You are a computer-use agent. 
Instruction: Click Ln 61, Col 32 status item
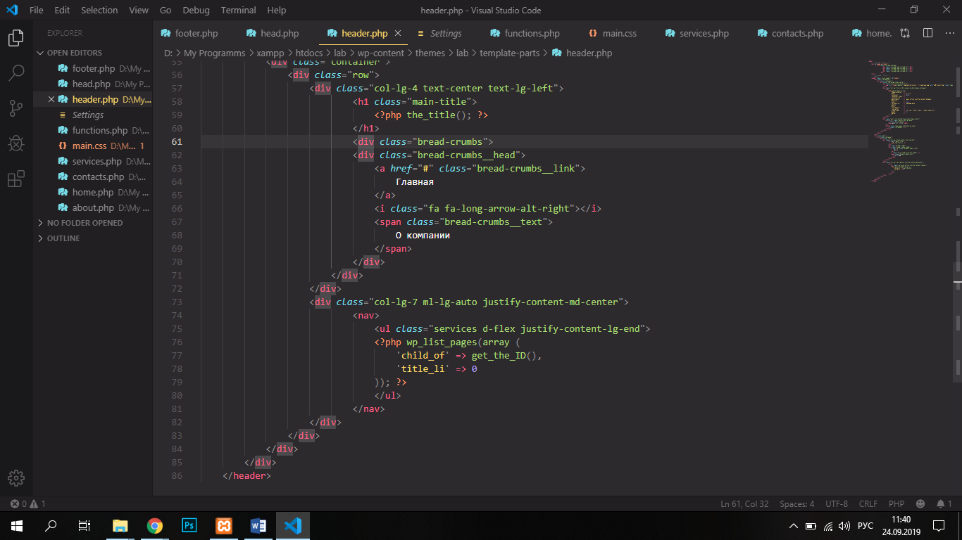coord(744,503)
